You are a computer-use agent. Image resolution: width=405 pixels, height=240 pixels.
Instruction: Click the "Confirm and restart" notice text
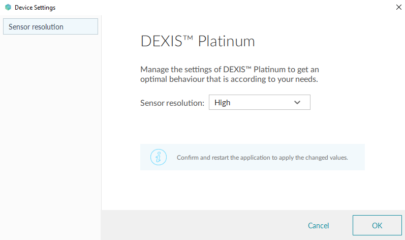pyautogui.click(x=262, y=158)
